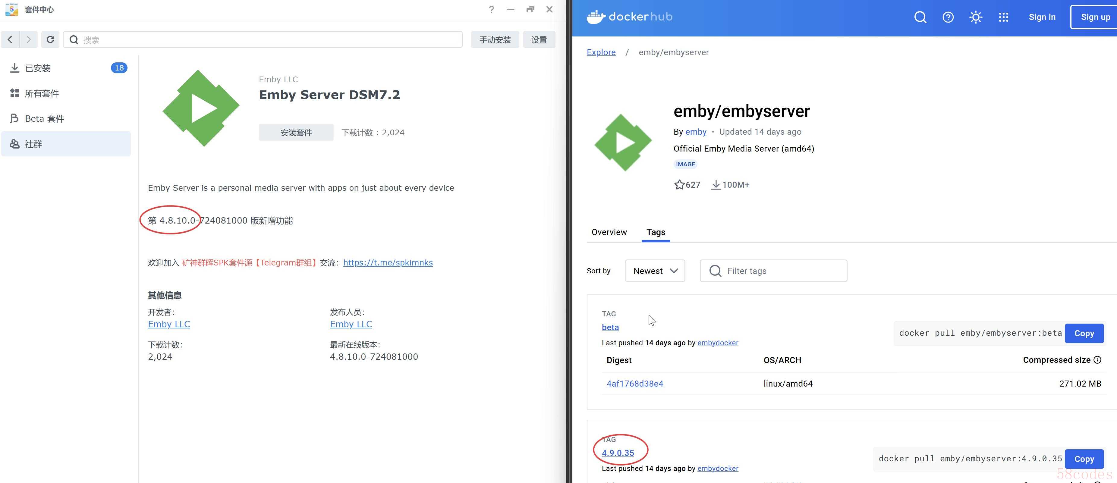Click the 271.02 MB size value
This screenshot has height=483, width=1117.
click(x=1080, y=383)
